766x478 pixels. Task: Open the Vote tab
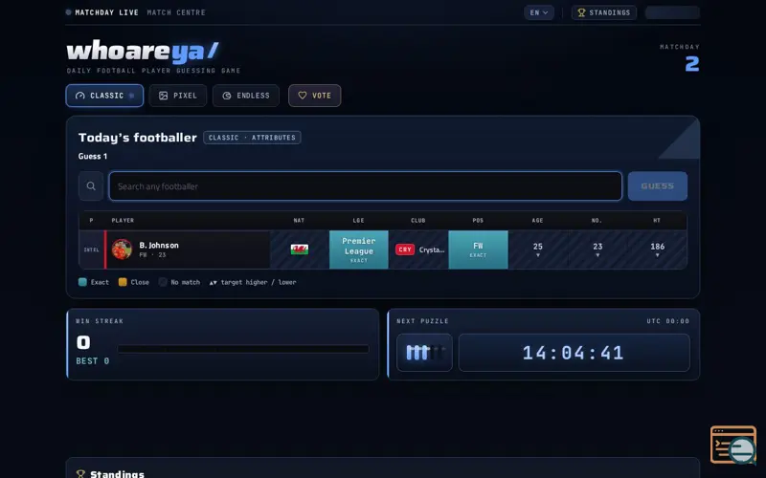tap(315, 96)
